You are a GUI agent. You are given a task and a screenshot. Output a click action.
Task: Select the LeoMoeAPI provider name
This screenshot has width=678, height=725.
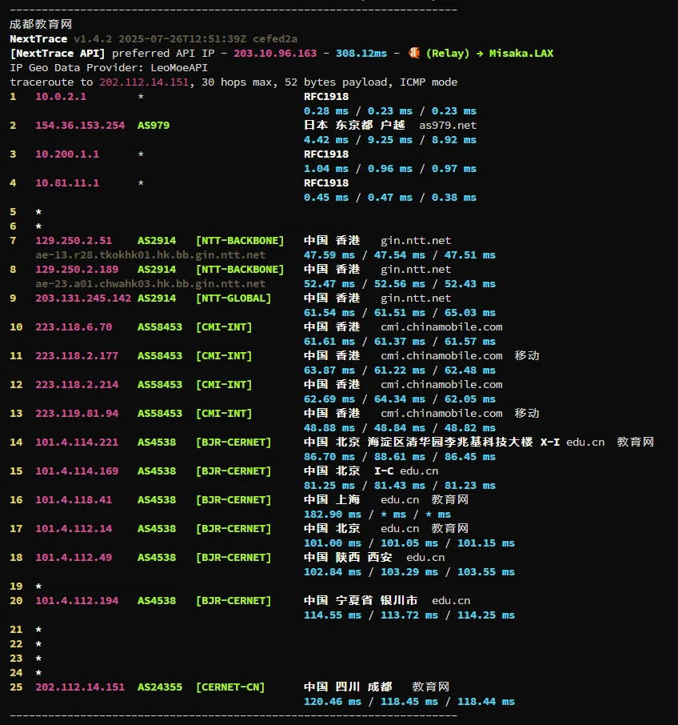tap(179, 67)
